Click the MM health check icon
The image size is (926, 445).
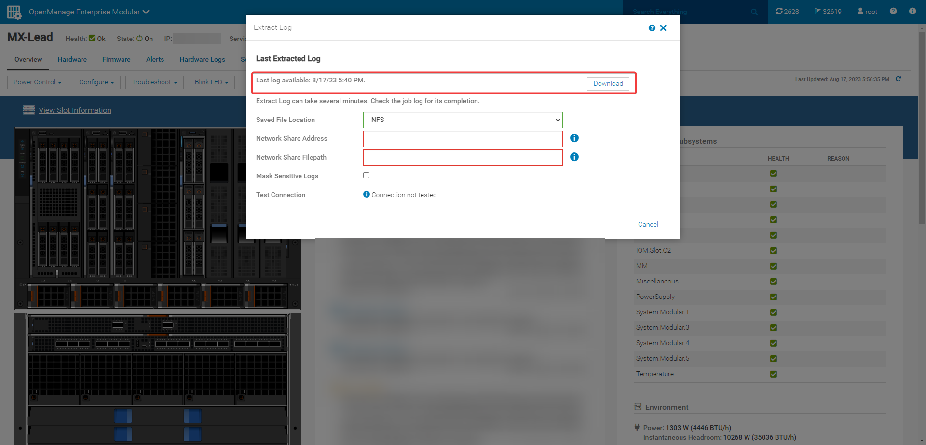coord(774,266)
